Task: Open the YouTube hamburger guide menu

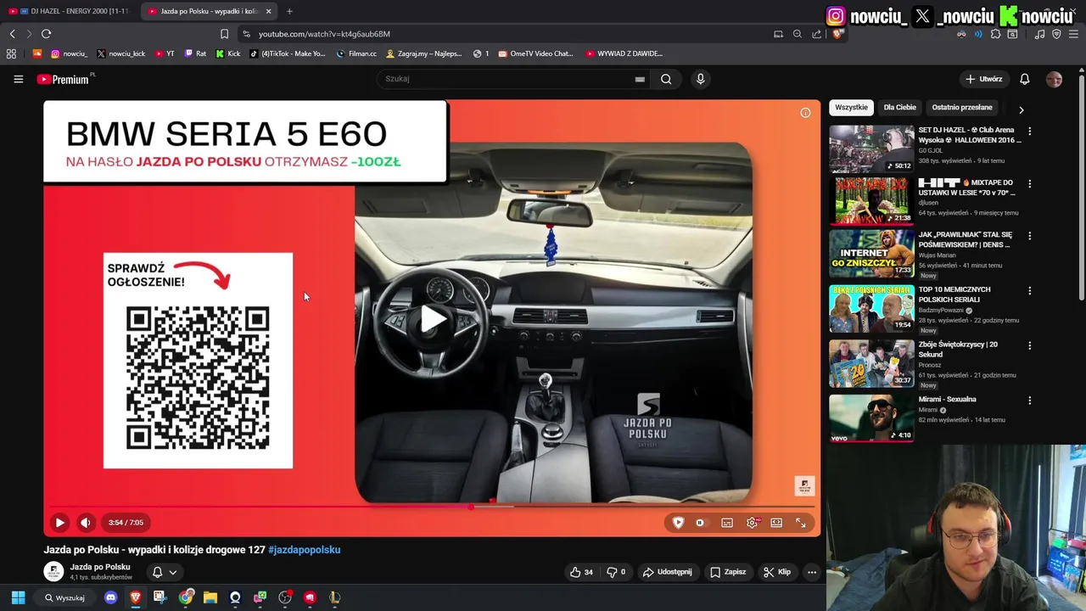Action: pos(18,79)
